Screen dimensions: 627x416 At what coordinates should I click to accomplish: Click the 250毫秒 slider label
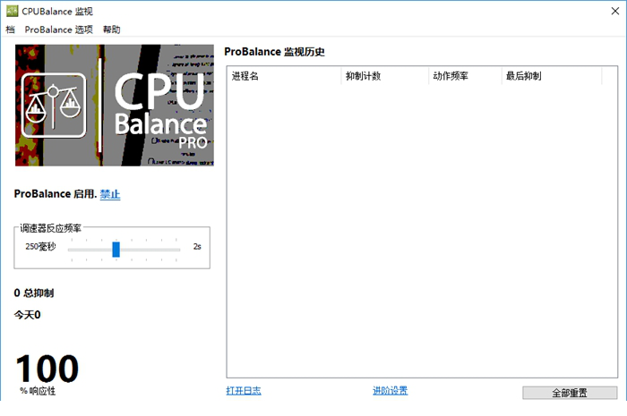pos(41,246)
